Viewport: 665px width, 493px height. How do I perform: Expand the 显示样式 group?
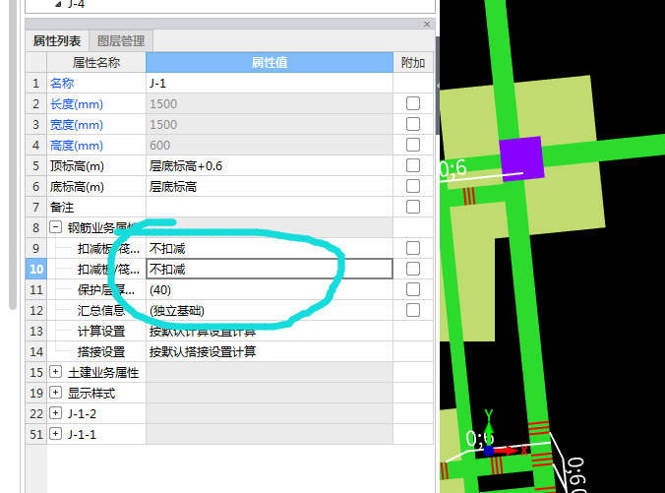click(x=55, y=393)
